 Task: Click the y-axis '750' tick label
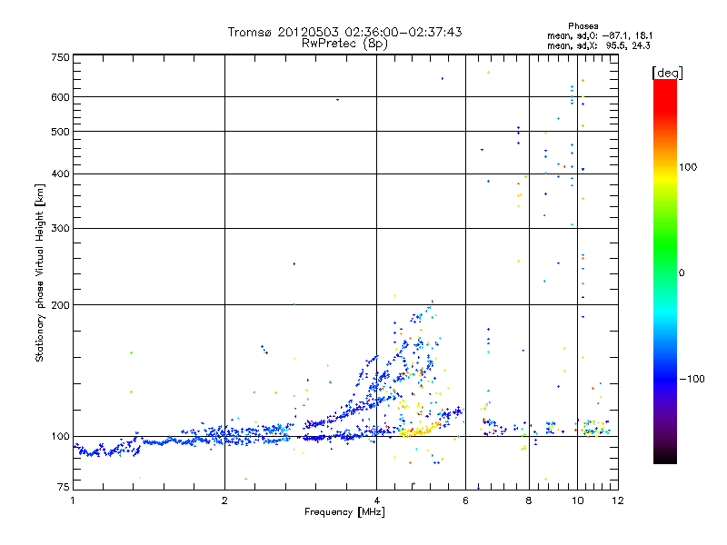click(x=60, y=57)
